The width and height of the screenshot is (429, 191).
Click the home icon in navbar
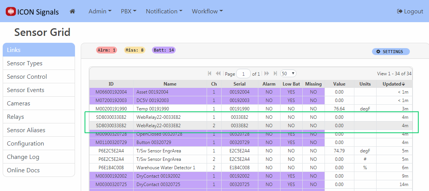click(x=72, y=11)
